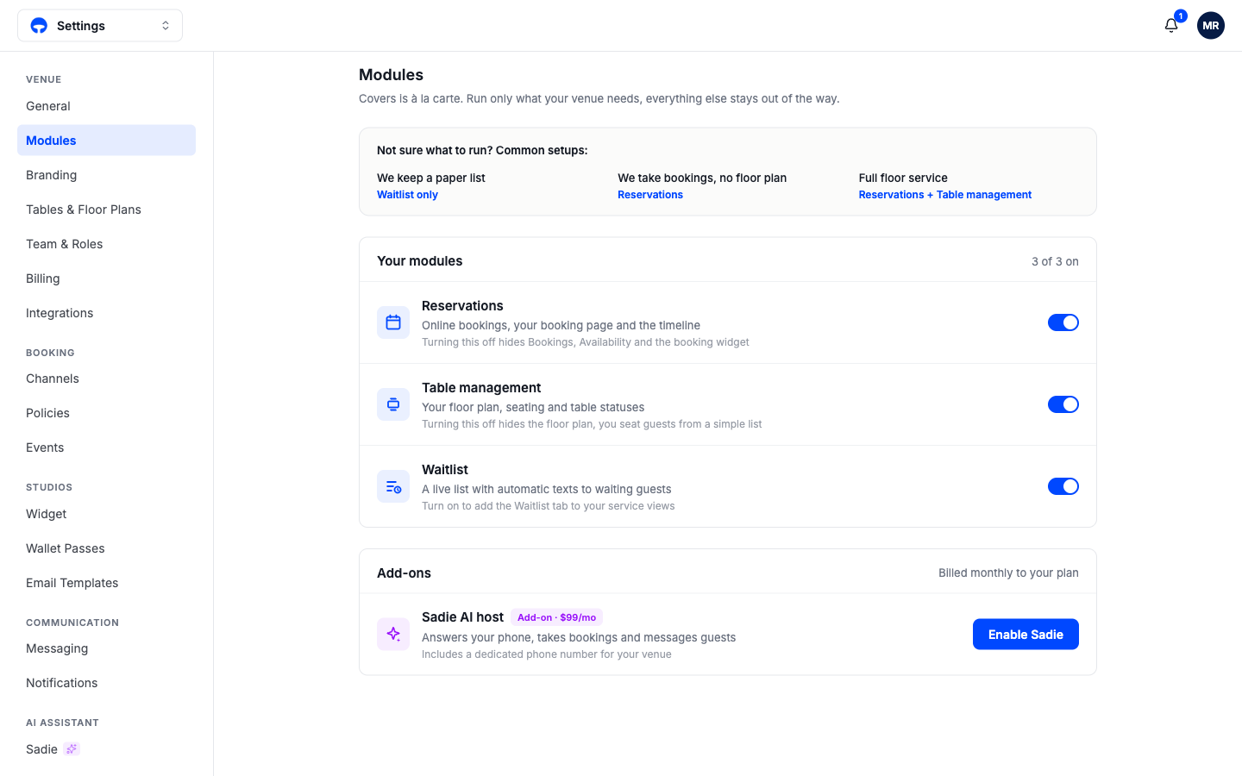
Task: Turn off the Reservations module toggle
Action: coord(1063,322)
